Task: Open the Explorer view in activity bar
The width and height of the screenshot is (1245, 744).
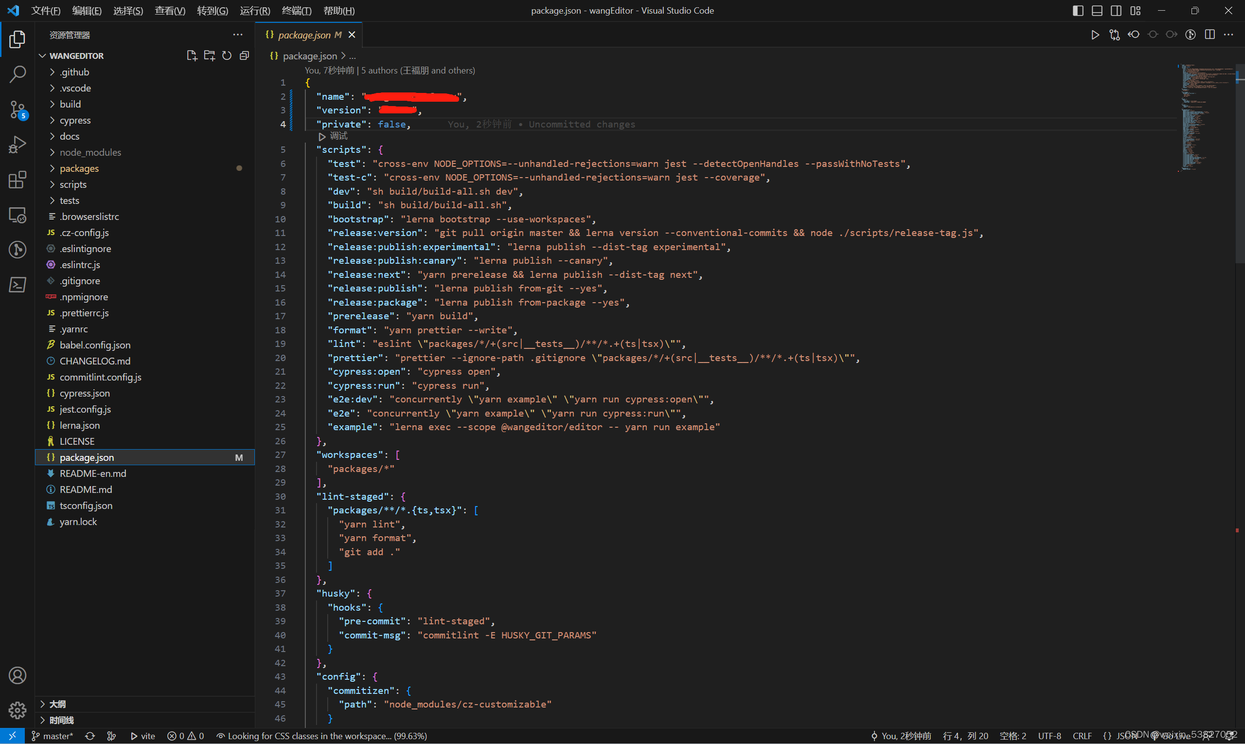Action: 17,39
